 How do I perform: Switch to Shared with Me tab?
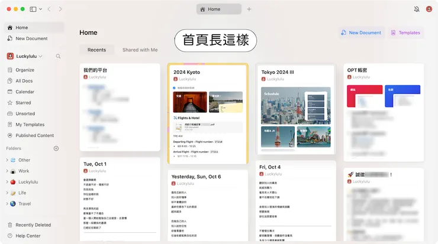point(140,50)
